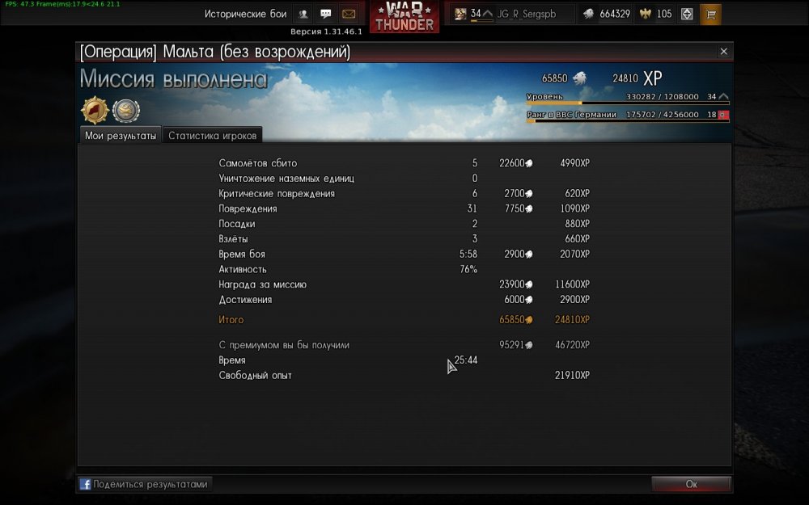Open the shop cart icon
The width and height of the screenshot is (809, 505).
(710, 14)
